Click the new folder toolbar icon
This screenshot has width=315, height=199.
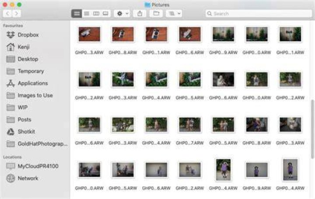(x=156, y=14)
